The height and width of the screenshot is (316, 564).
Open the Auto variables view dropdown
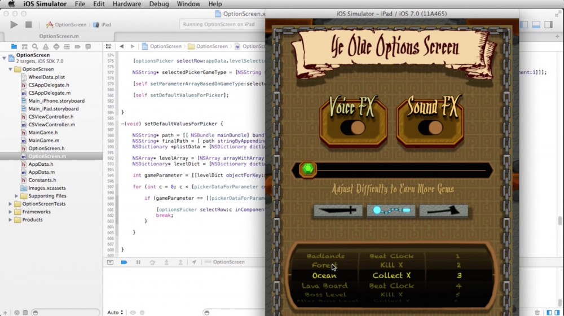coord(115,312)
